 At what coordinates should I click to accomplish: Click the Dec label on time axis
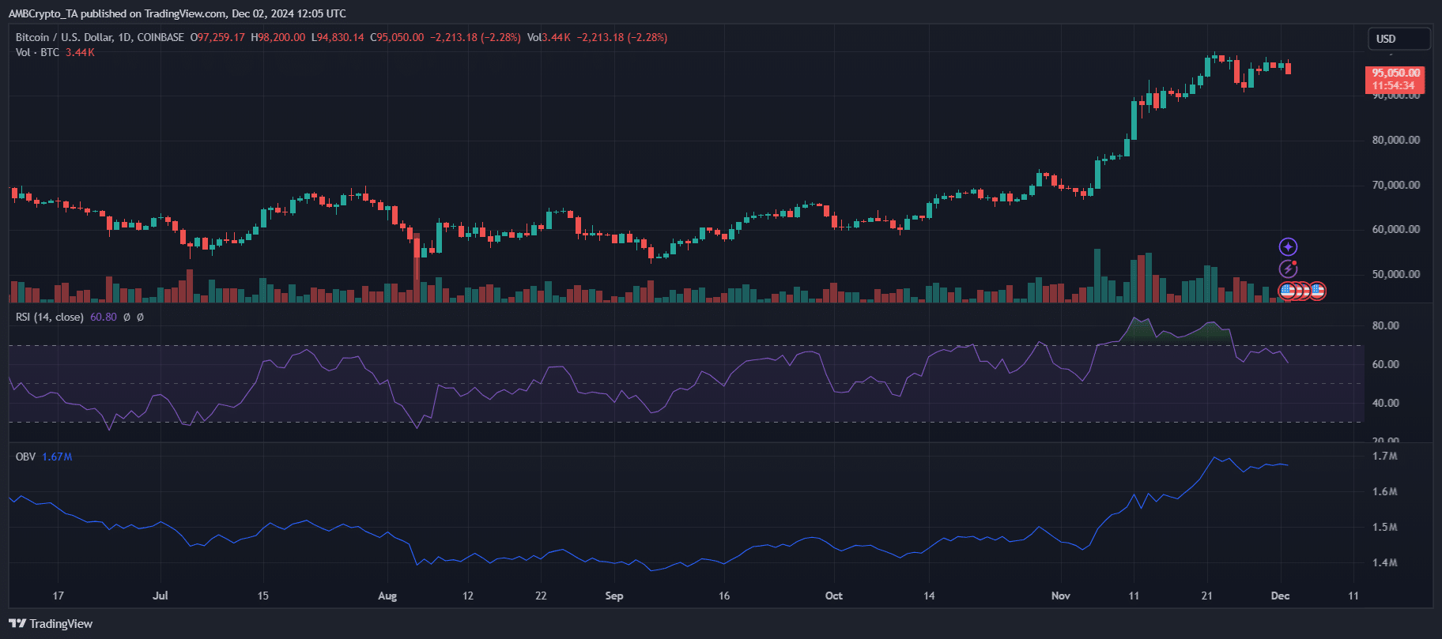point(1280,596)
